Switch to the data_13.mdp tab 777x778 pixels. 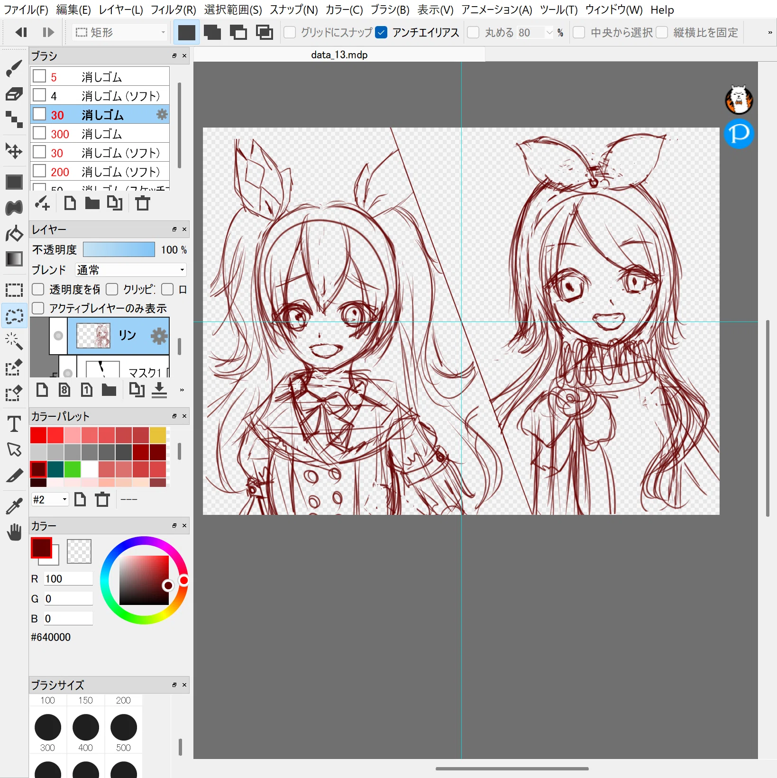coord(339,55)
